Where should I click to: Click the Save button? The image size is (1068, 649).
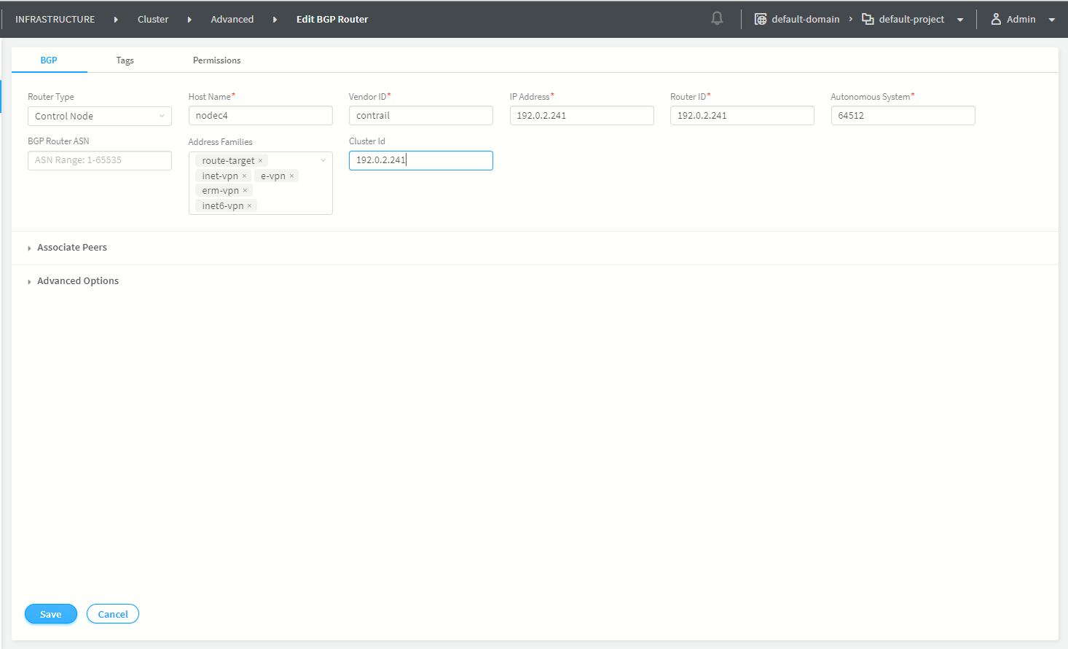[x=50, y=614]
